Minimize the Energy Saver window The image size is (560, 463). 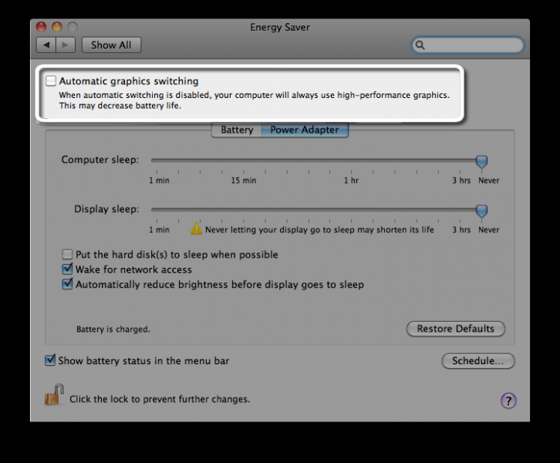[x=57, y=27]
